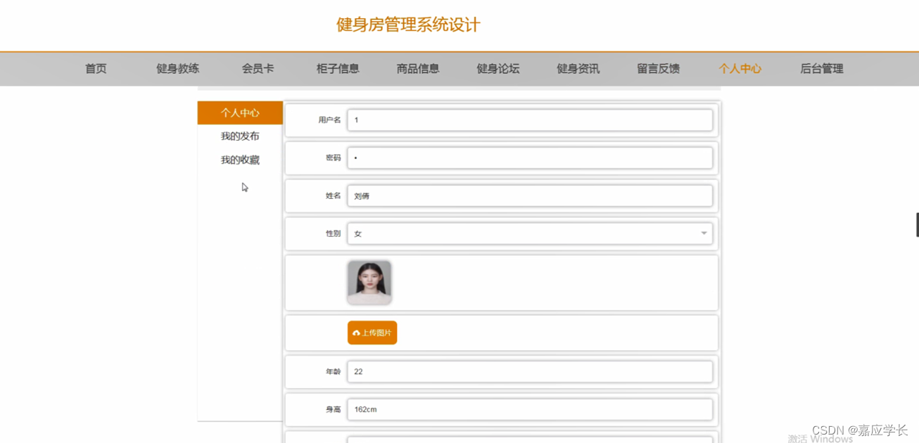Switch to 我的收藏 sidebar tab
The height and width of the screenshot is (443, 919).
point(240,160)
